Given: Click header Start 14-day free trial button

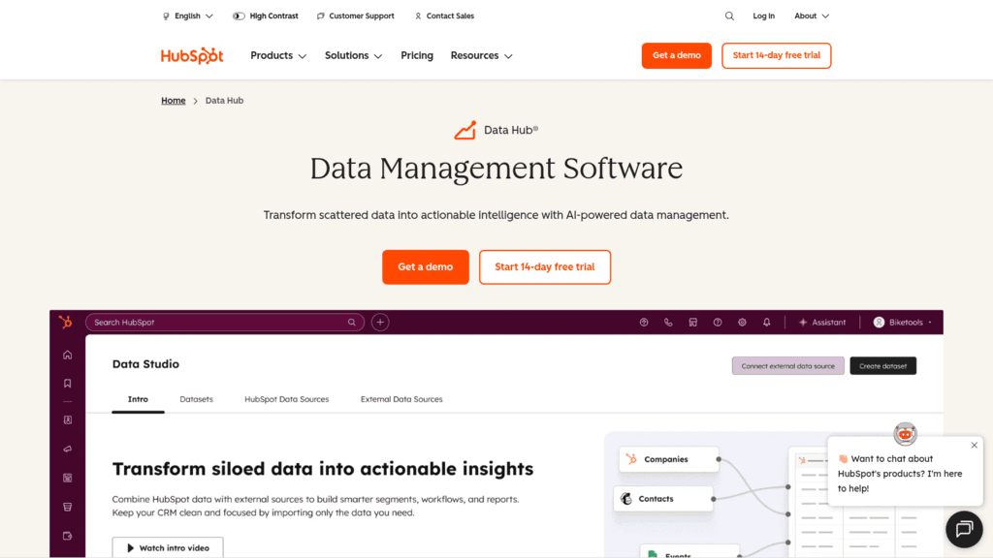Looking at the screenshot, I should [x=777, y=55].
